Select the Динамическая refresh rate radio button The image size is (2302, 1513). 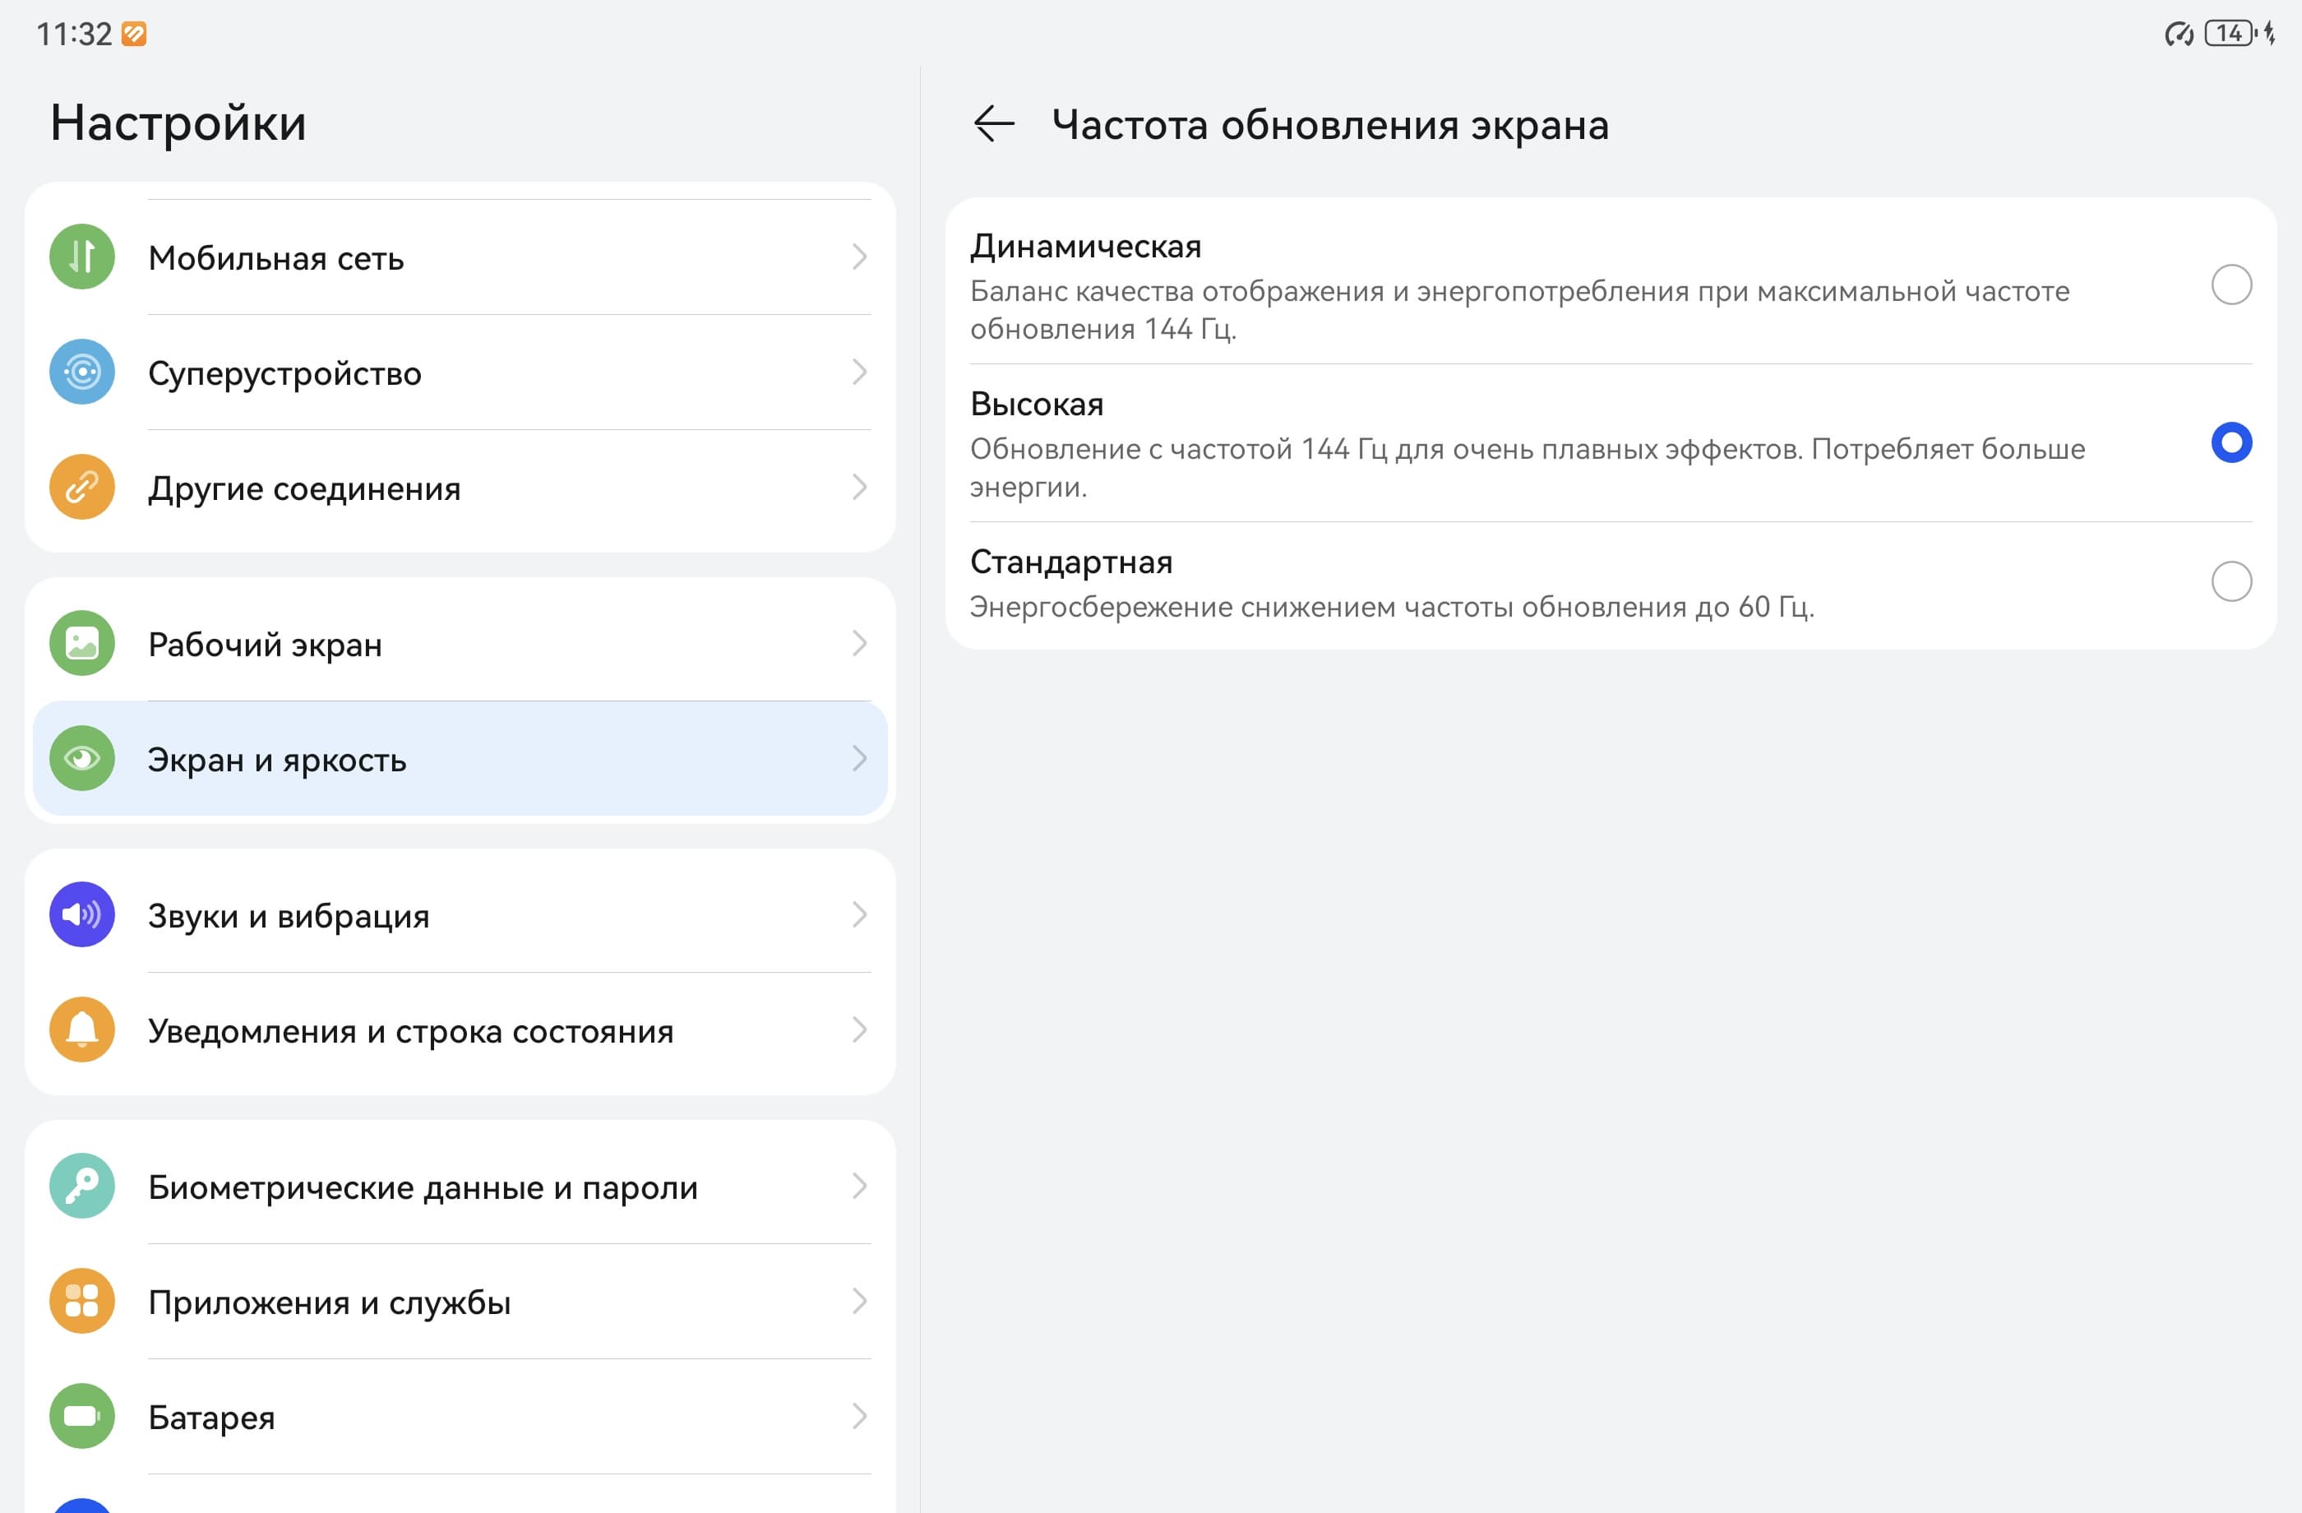coord(2230,285)
